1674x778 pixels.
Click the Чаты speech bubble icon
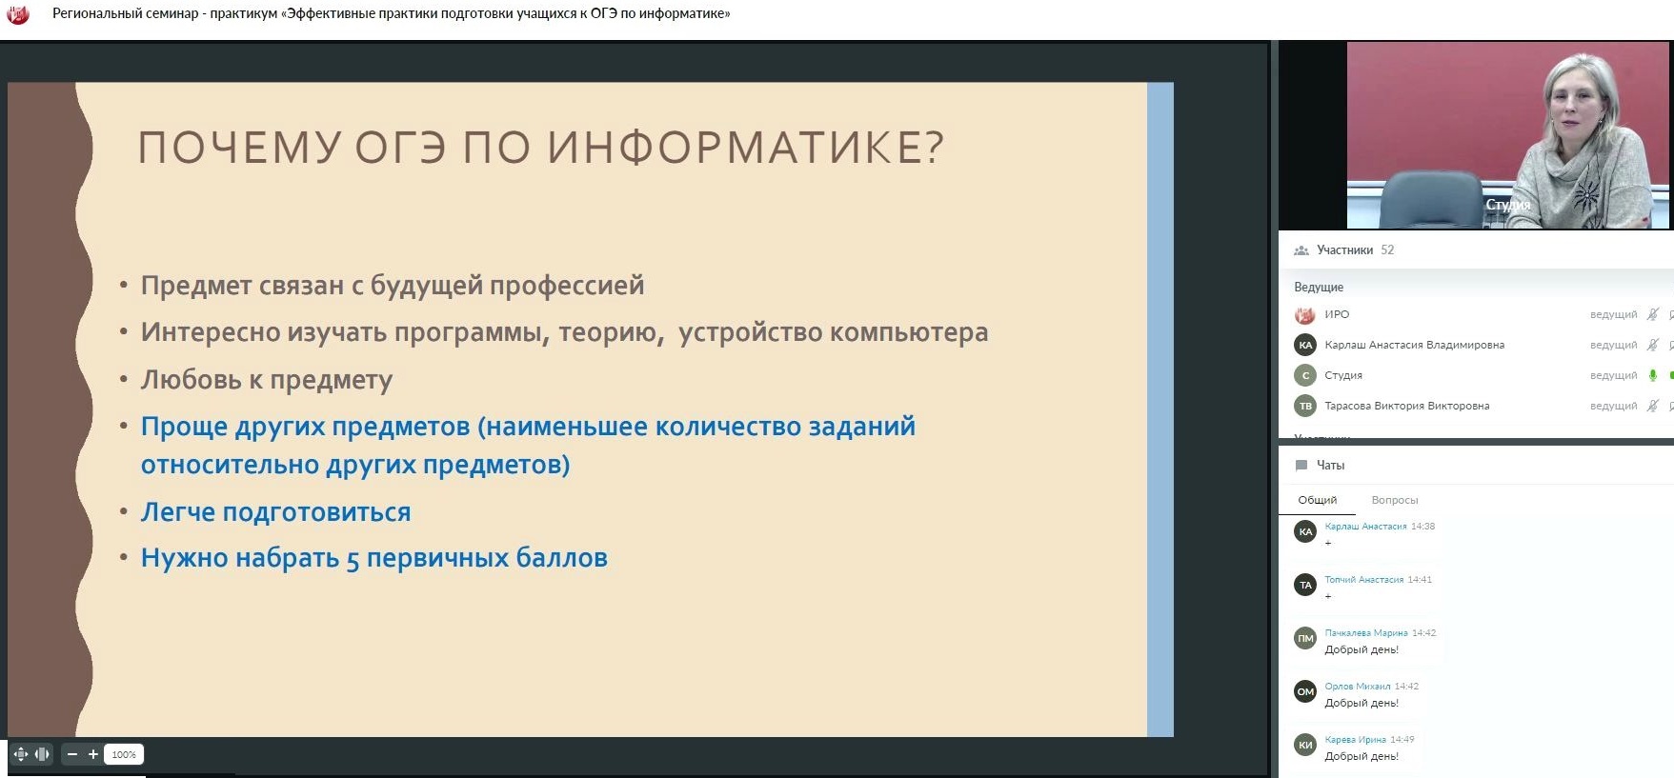[1301, 466]
